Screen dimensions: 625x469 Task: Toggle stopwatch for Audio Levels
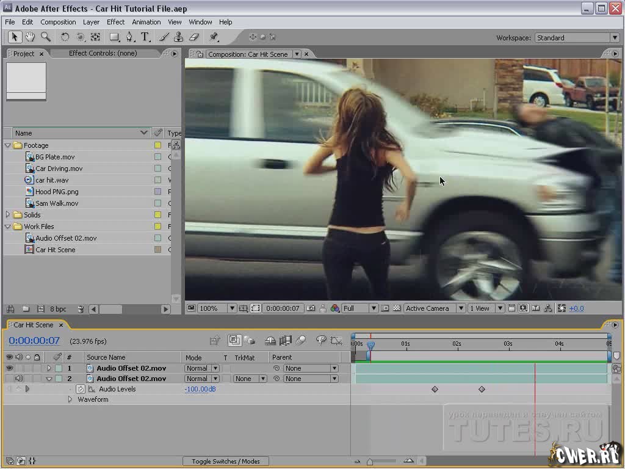click(x=80, y=389)
